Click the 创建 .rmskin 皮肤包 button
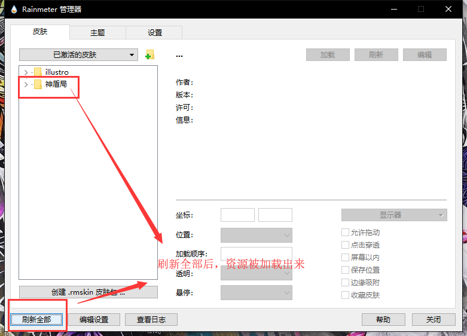 coord(88,292)
